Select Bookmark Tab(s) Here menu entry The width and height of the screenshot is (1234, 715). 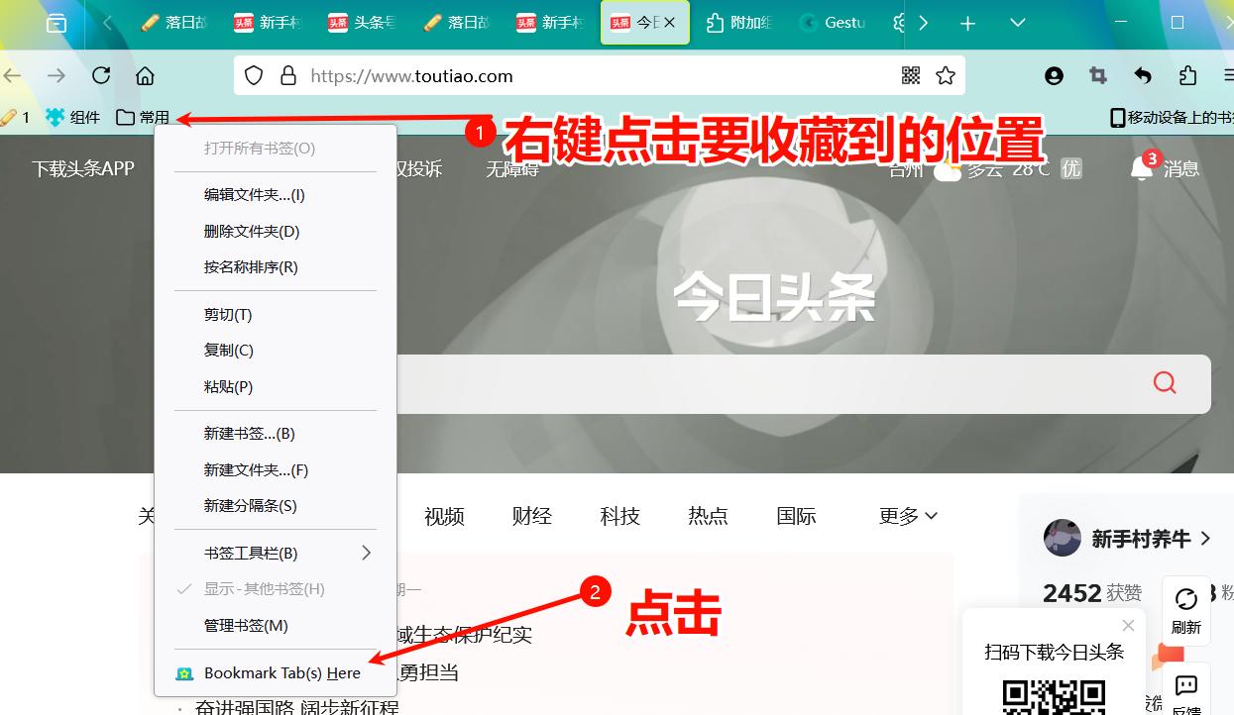(281, 673)
